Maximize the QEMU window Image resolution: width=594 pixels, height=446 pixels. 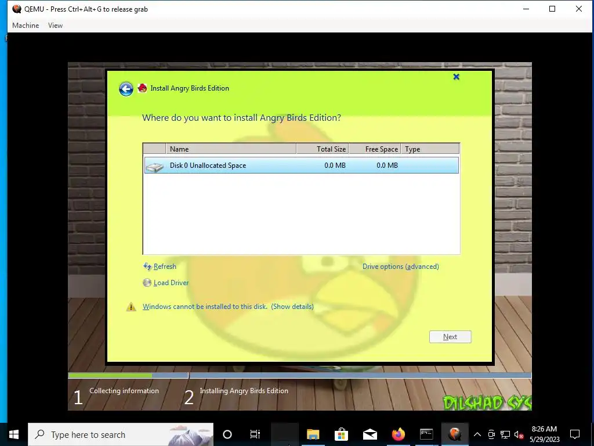click(x=552, y=9)
